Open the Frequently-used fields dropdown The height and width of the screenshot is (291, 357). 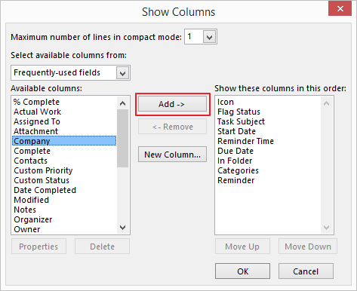coord(122,73)
